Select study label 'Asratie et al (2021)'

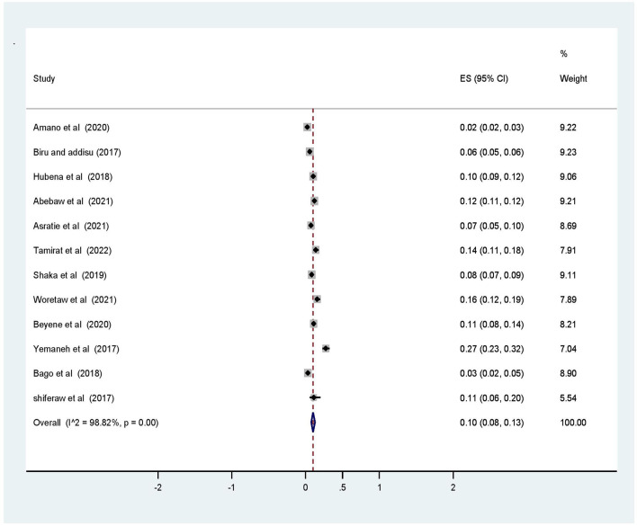(71, 226)
